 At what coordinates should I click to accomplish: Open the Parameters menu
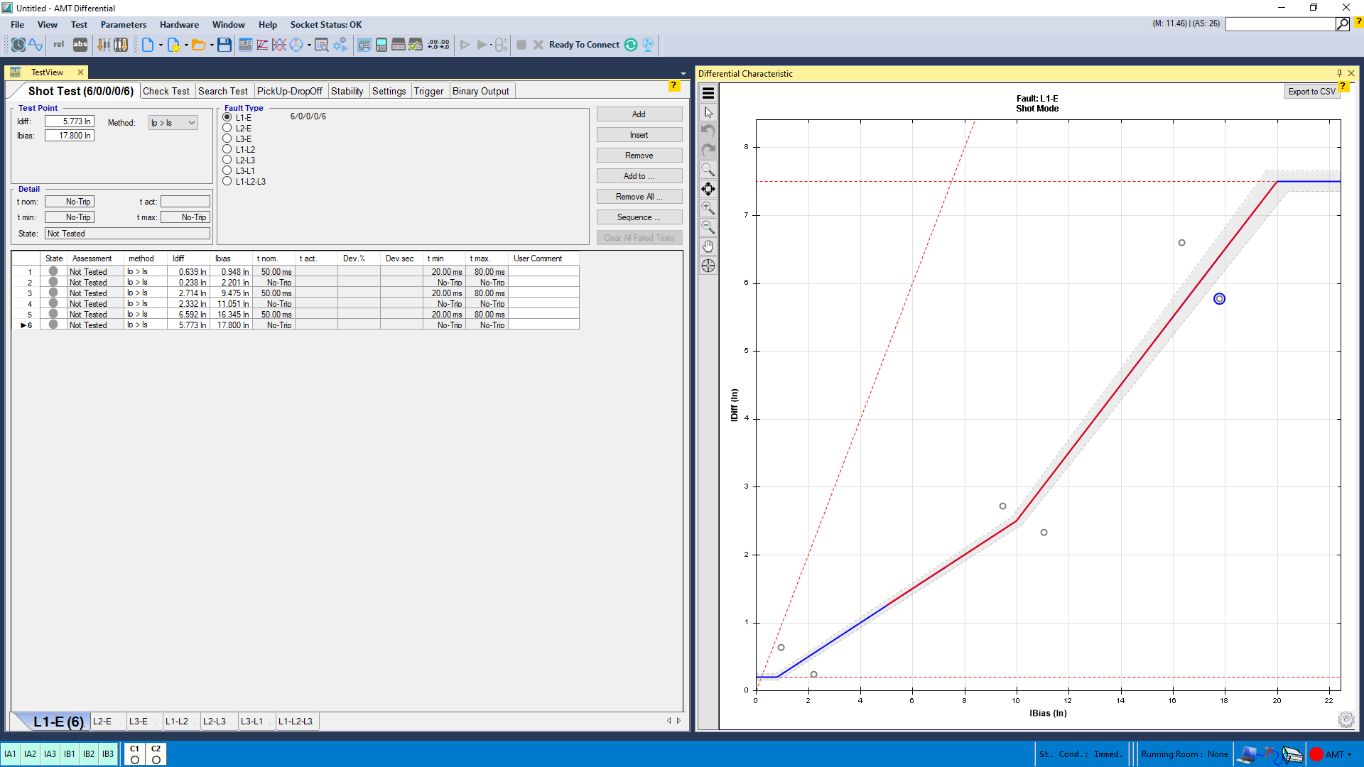coord(123,24)
